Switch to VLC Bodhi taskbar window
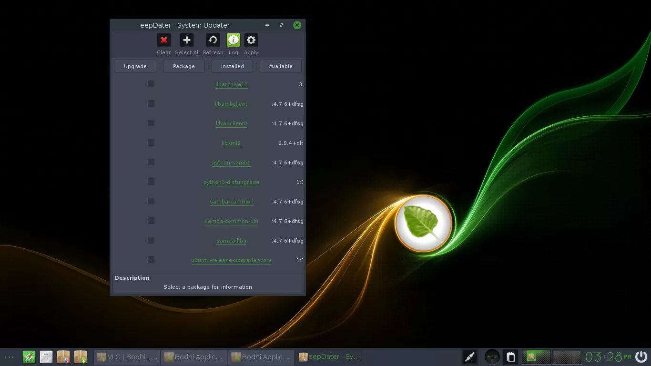 (x=127, y=356)
